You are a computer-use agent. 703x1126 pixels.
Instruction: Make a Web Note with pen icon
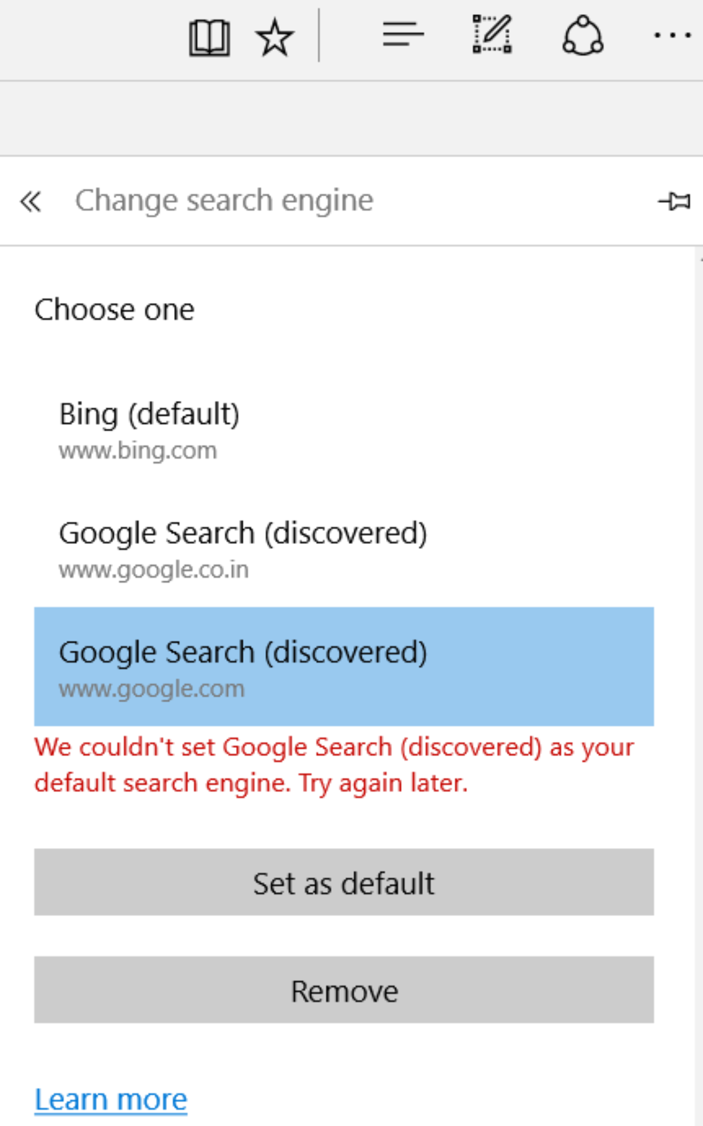(x=492, y=35)
